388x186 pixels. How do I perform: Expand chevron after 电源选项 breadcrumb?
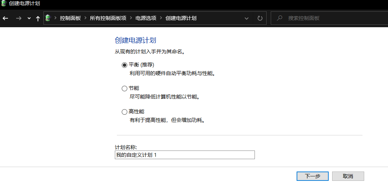tap(161, 18)
